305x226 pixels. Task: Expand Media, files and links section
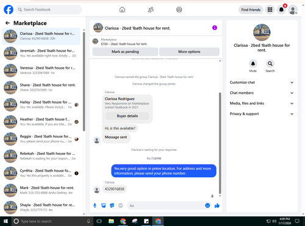[262, 104]
